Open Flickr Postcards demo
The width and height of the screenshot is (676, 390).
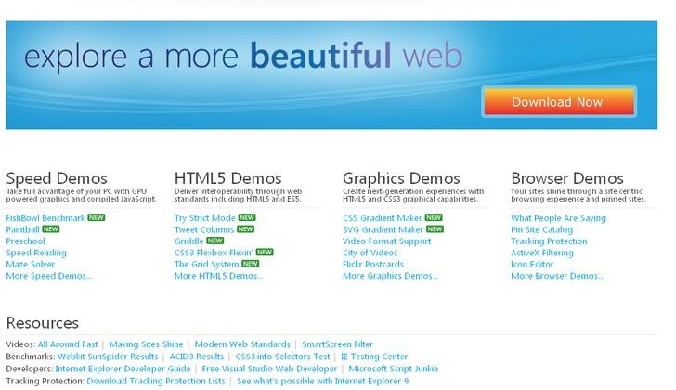click(373, 264)
